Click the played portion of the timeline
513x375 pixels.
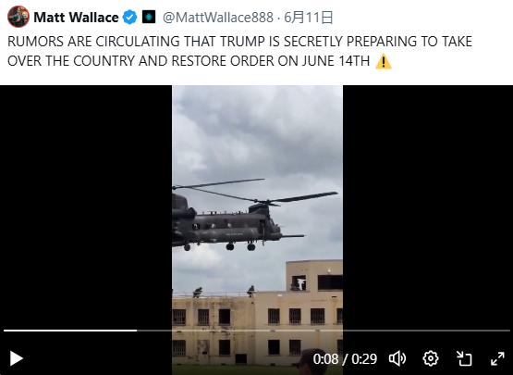pos(70,331)
